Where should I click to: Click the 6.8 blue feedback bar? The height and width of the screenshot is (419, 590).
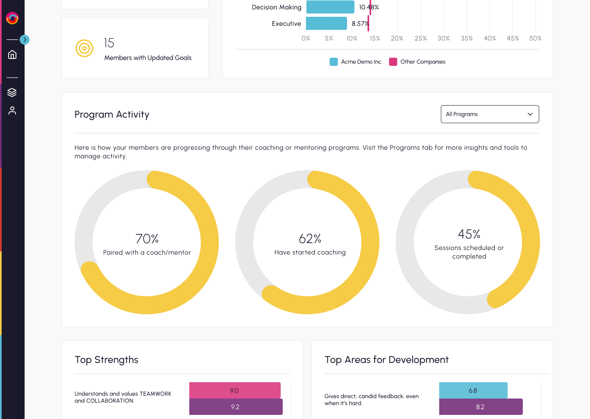[473, 390]
